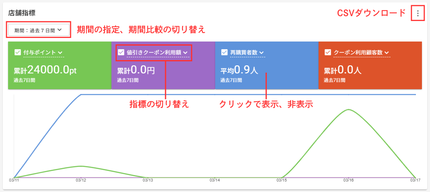Uncheck the 値引きクーポン利用額 checkbox
The height and width of the screenshot is (192, 430).
pos(121,52)
